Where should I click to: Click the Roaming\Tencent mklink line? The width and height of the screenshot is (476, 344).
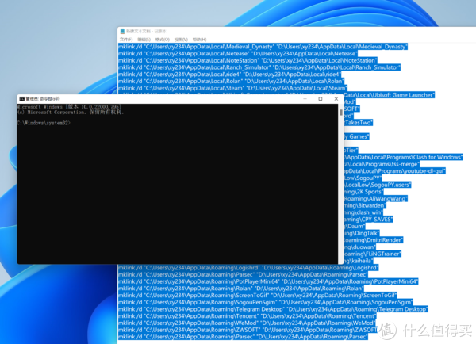tap(247, 316)
